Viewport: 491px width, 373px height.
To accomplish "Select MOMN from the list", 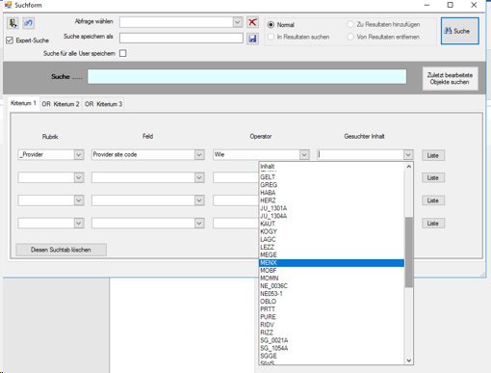I will pyautogui.click(x=331, y=279).
